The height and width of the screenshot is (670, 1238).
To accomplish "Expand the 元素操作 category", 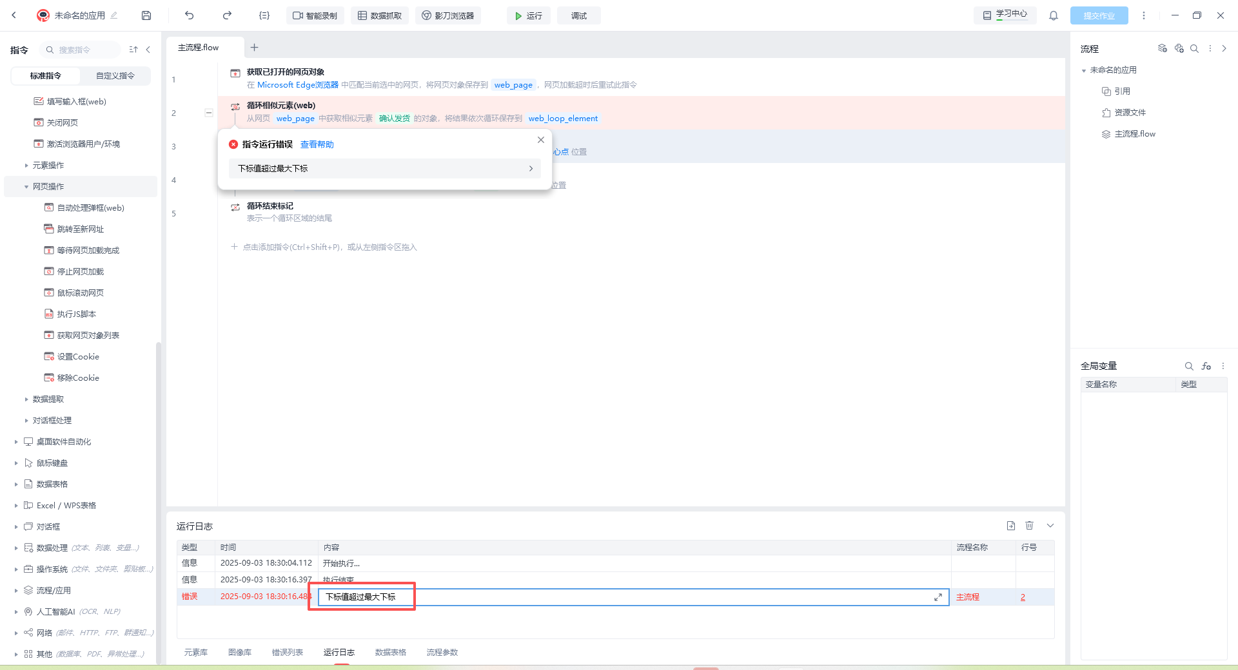I will click(x=48, y=166).
